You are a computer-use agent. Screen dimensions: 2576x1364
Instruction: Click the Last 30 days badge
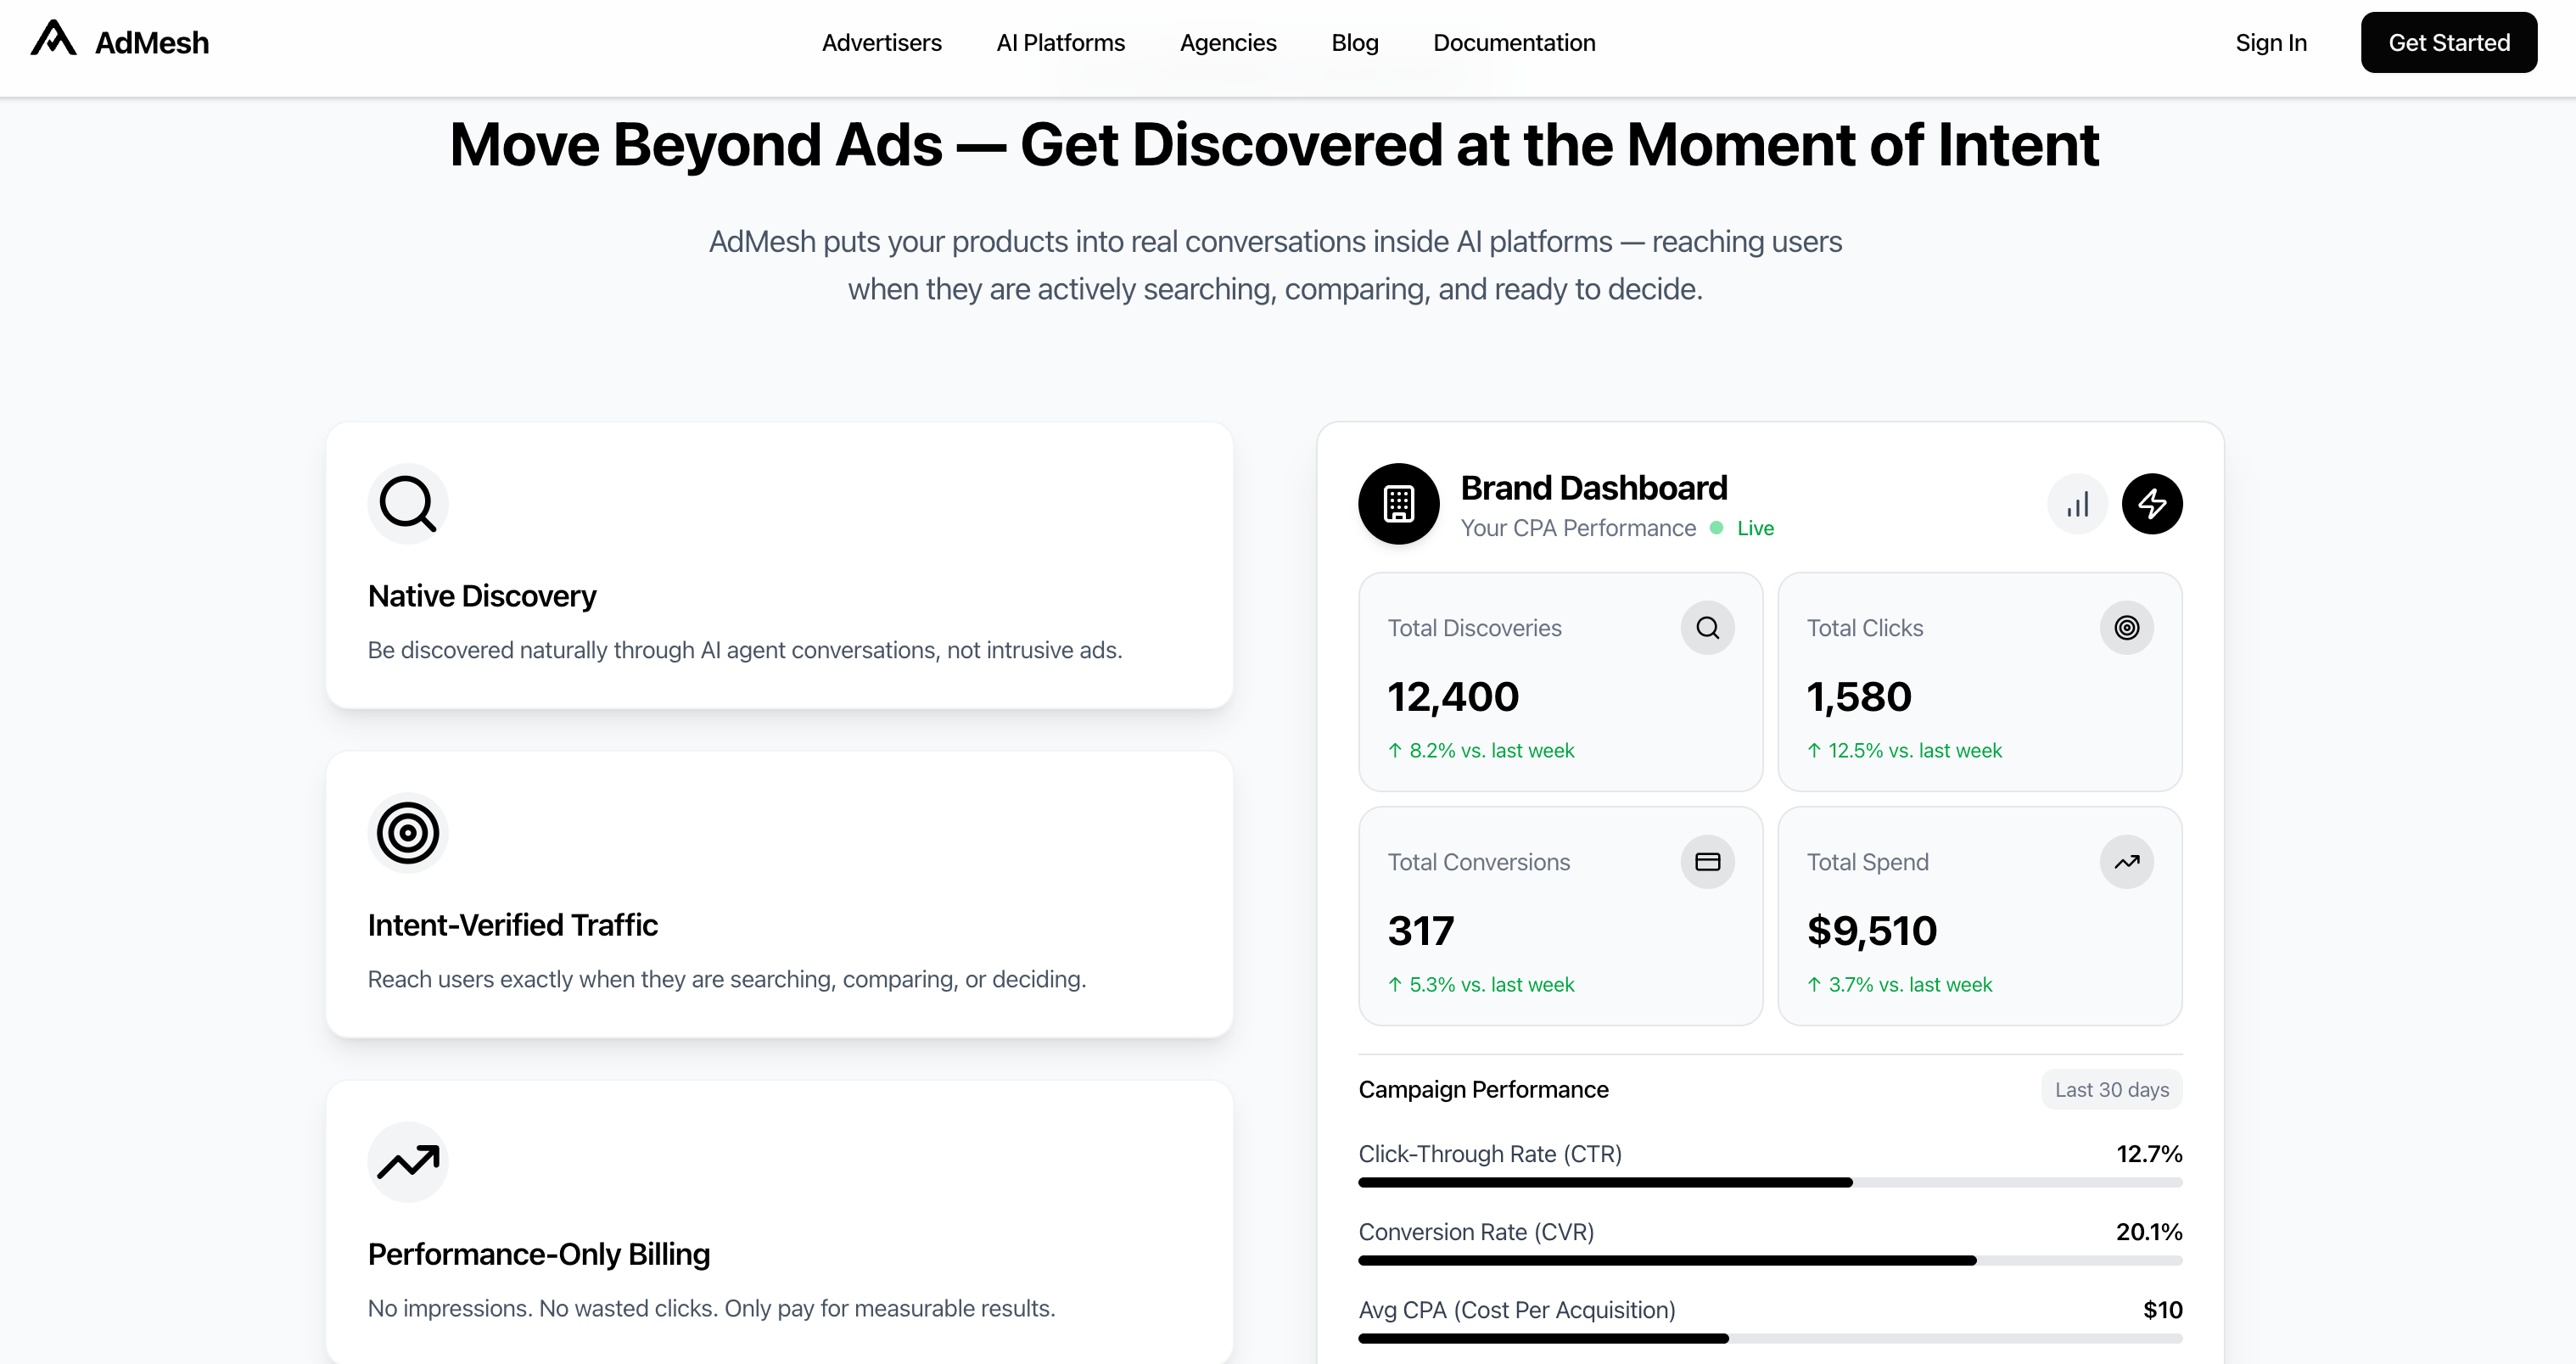click(x=2111, y=1090)
